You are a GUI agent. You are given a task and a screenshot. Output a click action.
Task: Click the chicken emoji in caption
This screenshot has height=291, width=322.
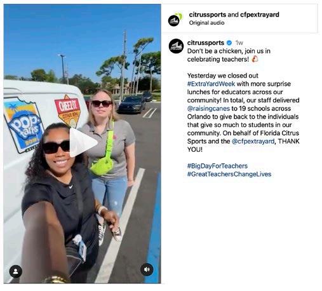pos(255,59)
